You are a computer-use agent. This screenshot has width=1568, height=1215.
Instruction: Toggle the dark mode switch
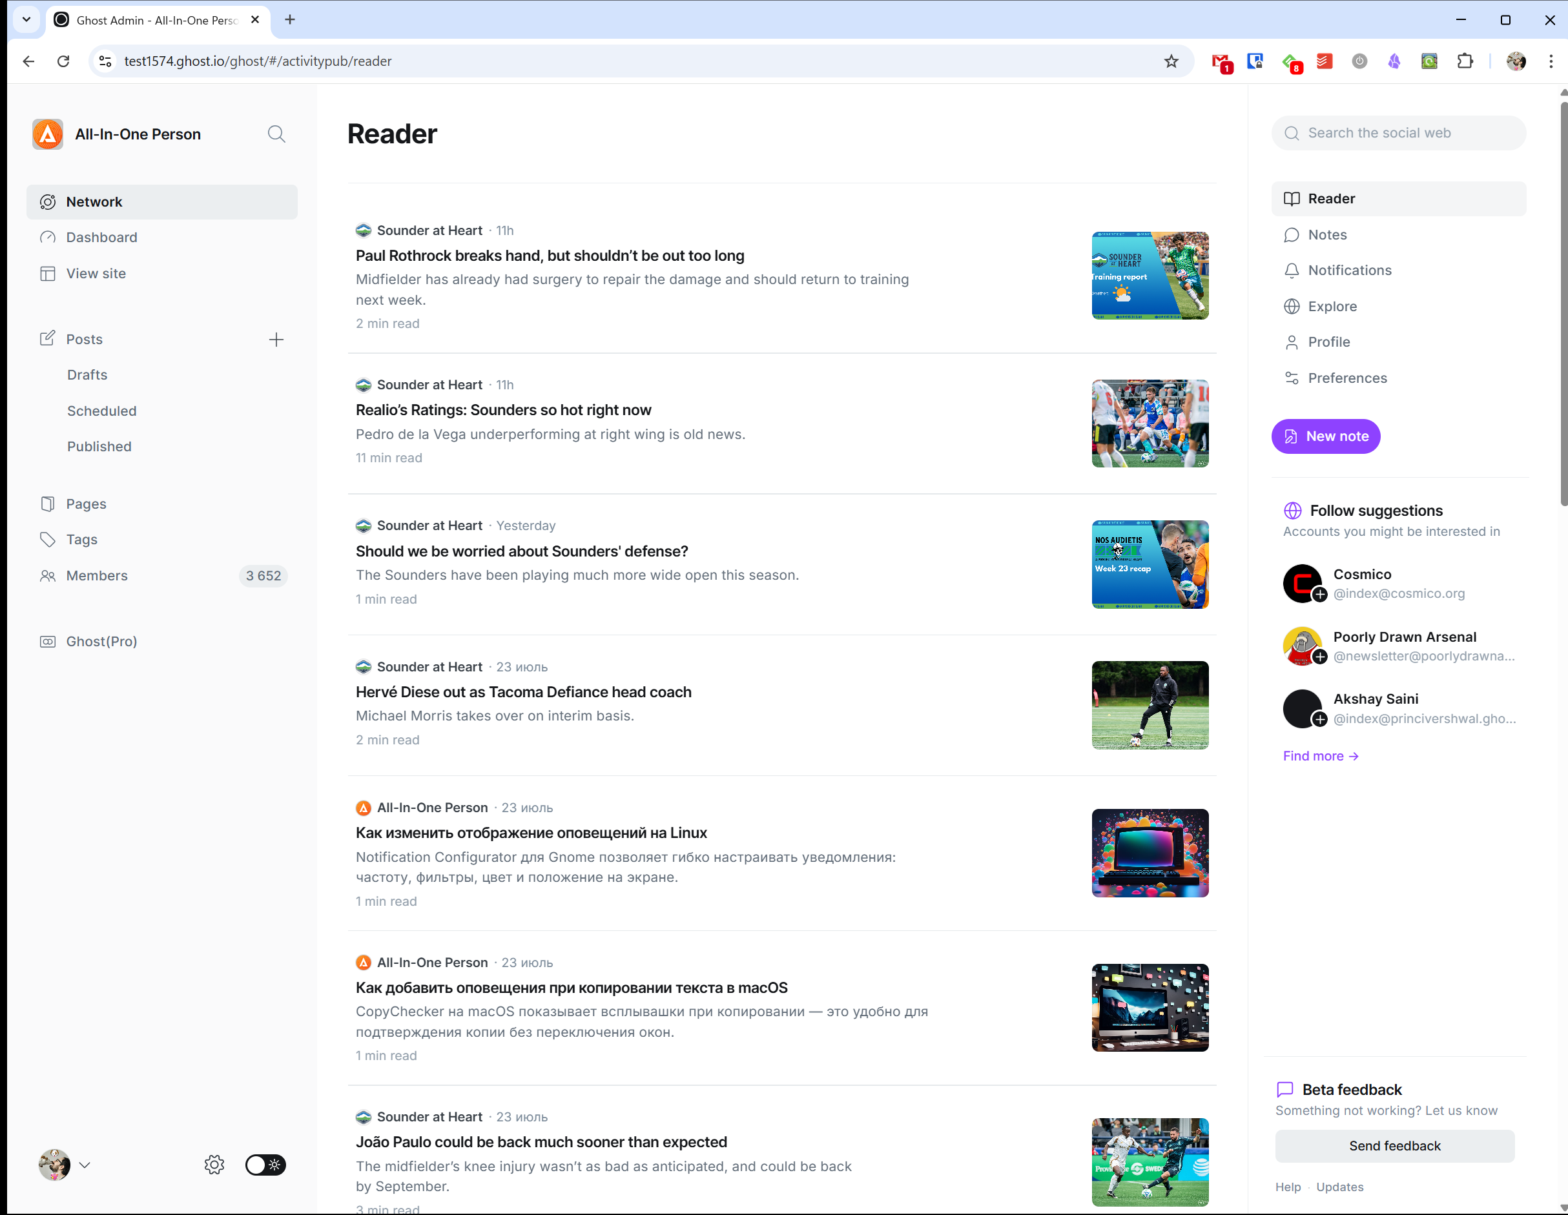pyautogui.click(x=265, y=1164)
